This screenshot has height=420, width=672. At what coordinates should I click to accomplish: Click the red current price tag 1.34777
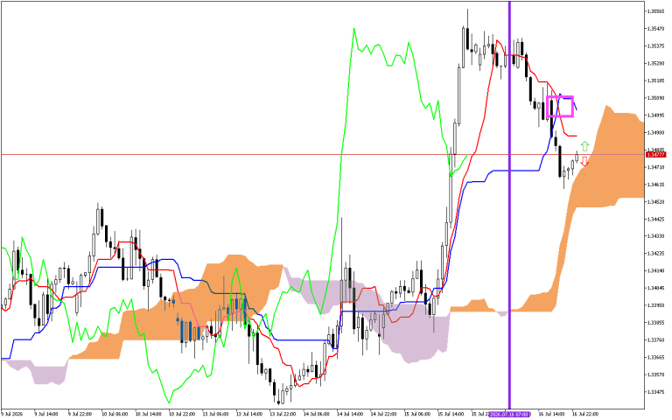click(x=655, y=154)
